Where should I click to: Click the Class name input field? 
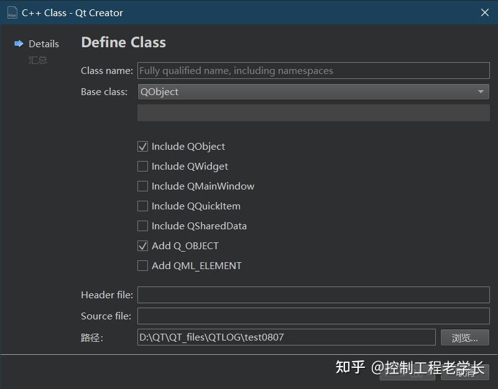(x=313, y=70)
